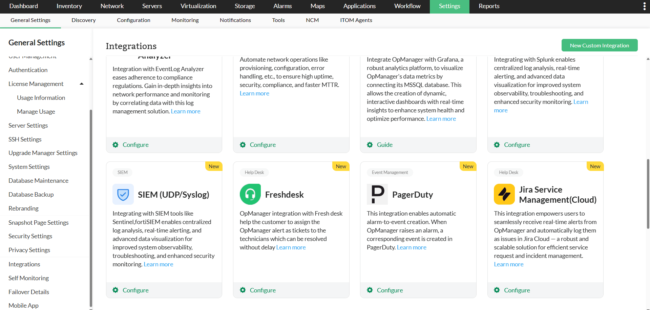Open Manage Usage in sidebar
The image size is (650, 310).
(36, 112)
